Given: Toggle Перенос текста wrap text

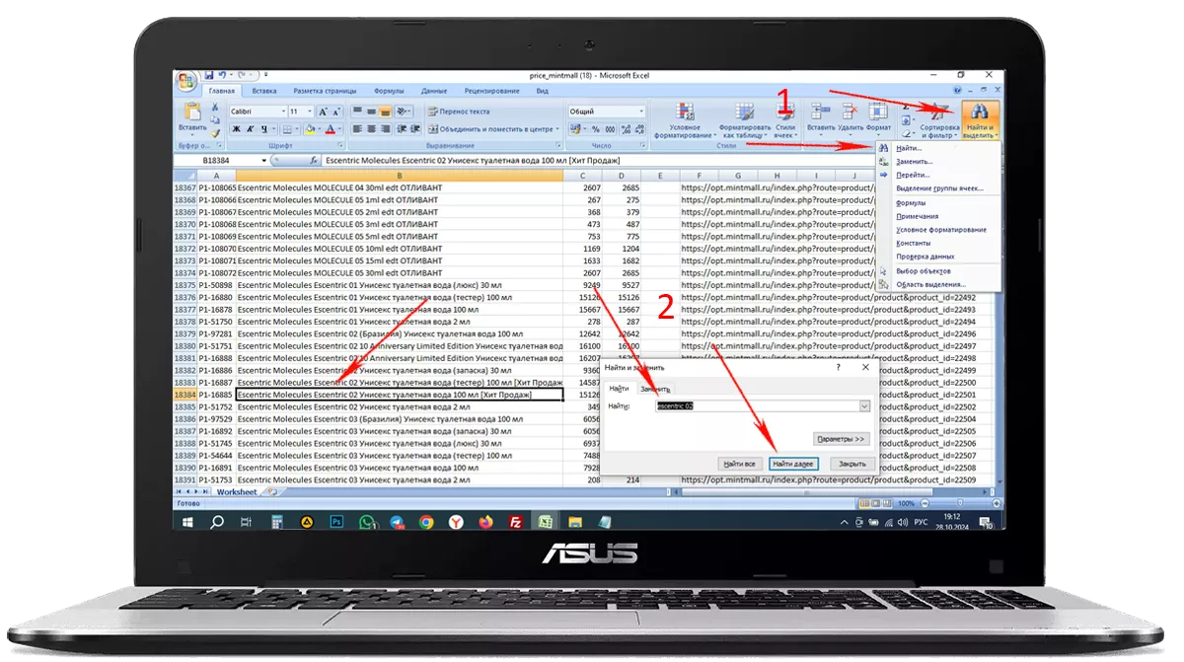Looking at the screenshot, I should [459, 111].
